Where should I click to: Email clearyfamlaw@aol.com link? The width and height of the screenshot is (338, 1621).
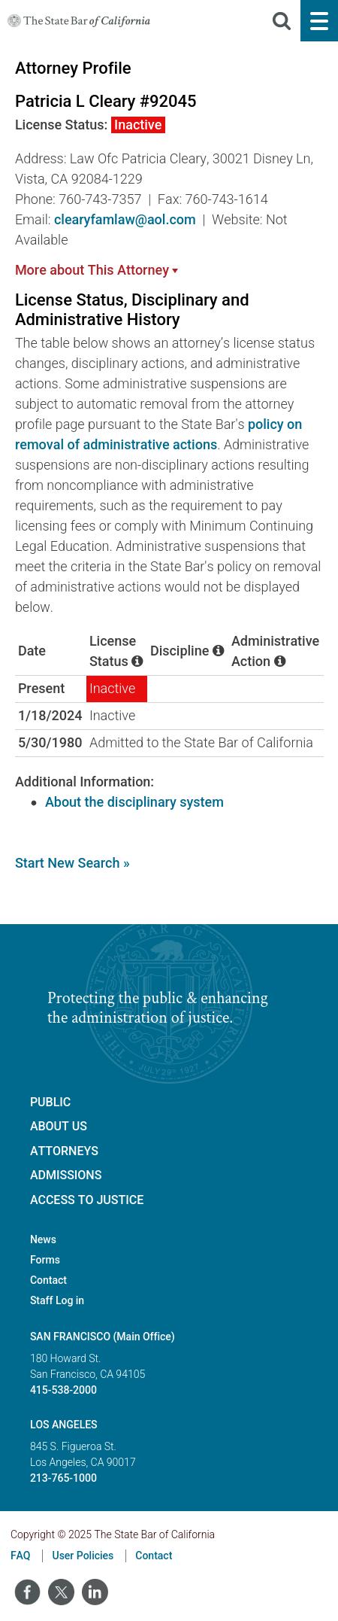(x=125, y=220)
